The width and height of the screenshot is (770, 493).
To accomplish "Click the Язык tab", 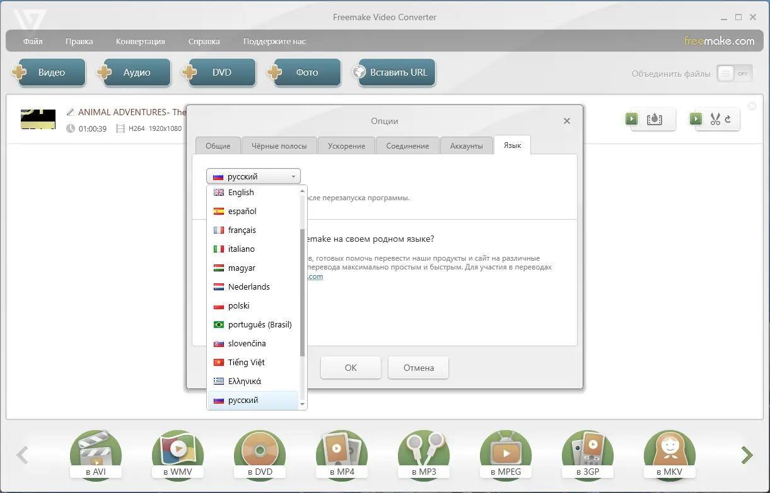I will click(x=513, y=145).
